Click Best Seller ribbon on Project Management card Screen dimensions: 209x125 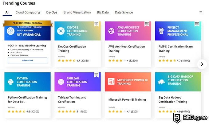tap(197, 24)
